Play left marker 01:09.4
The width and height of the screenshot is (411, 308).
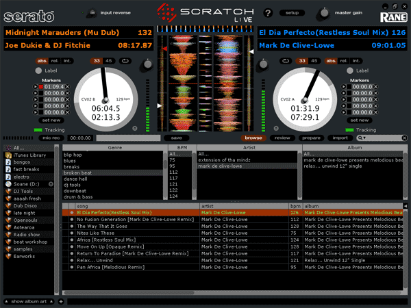(x=35, y=87)
